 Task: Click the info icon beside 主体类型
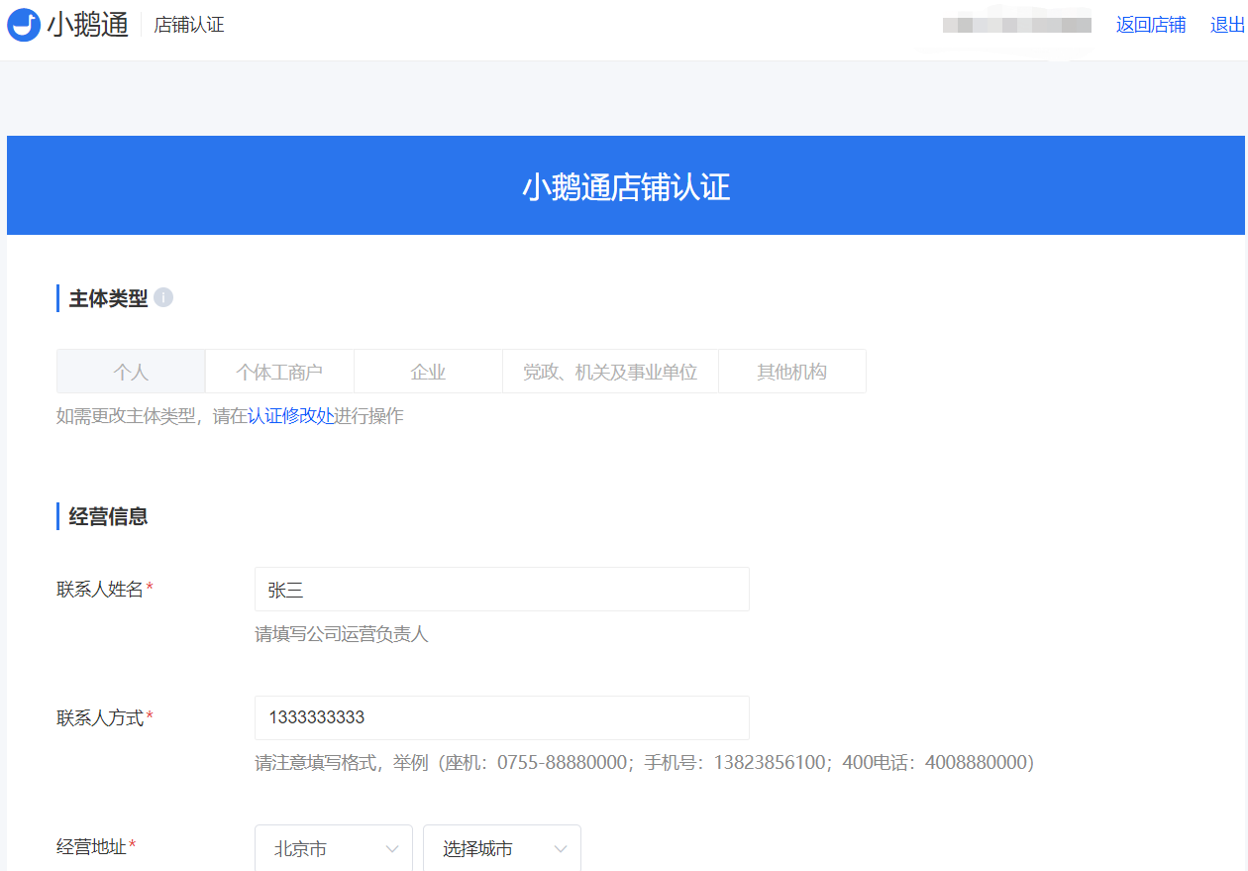click(x=164, y=297)
